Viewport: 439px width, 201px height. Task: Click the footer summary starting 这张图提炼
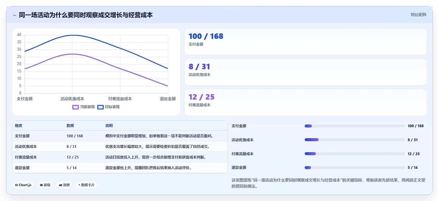pos(328,183)
